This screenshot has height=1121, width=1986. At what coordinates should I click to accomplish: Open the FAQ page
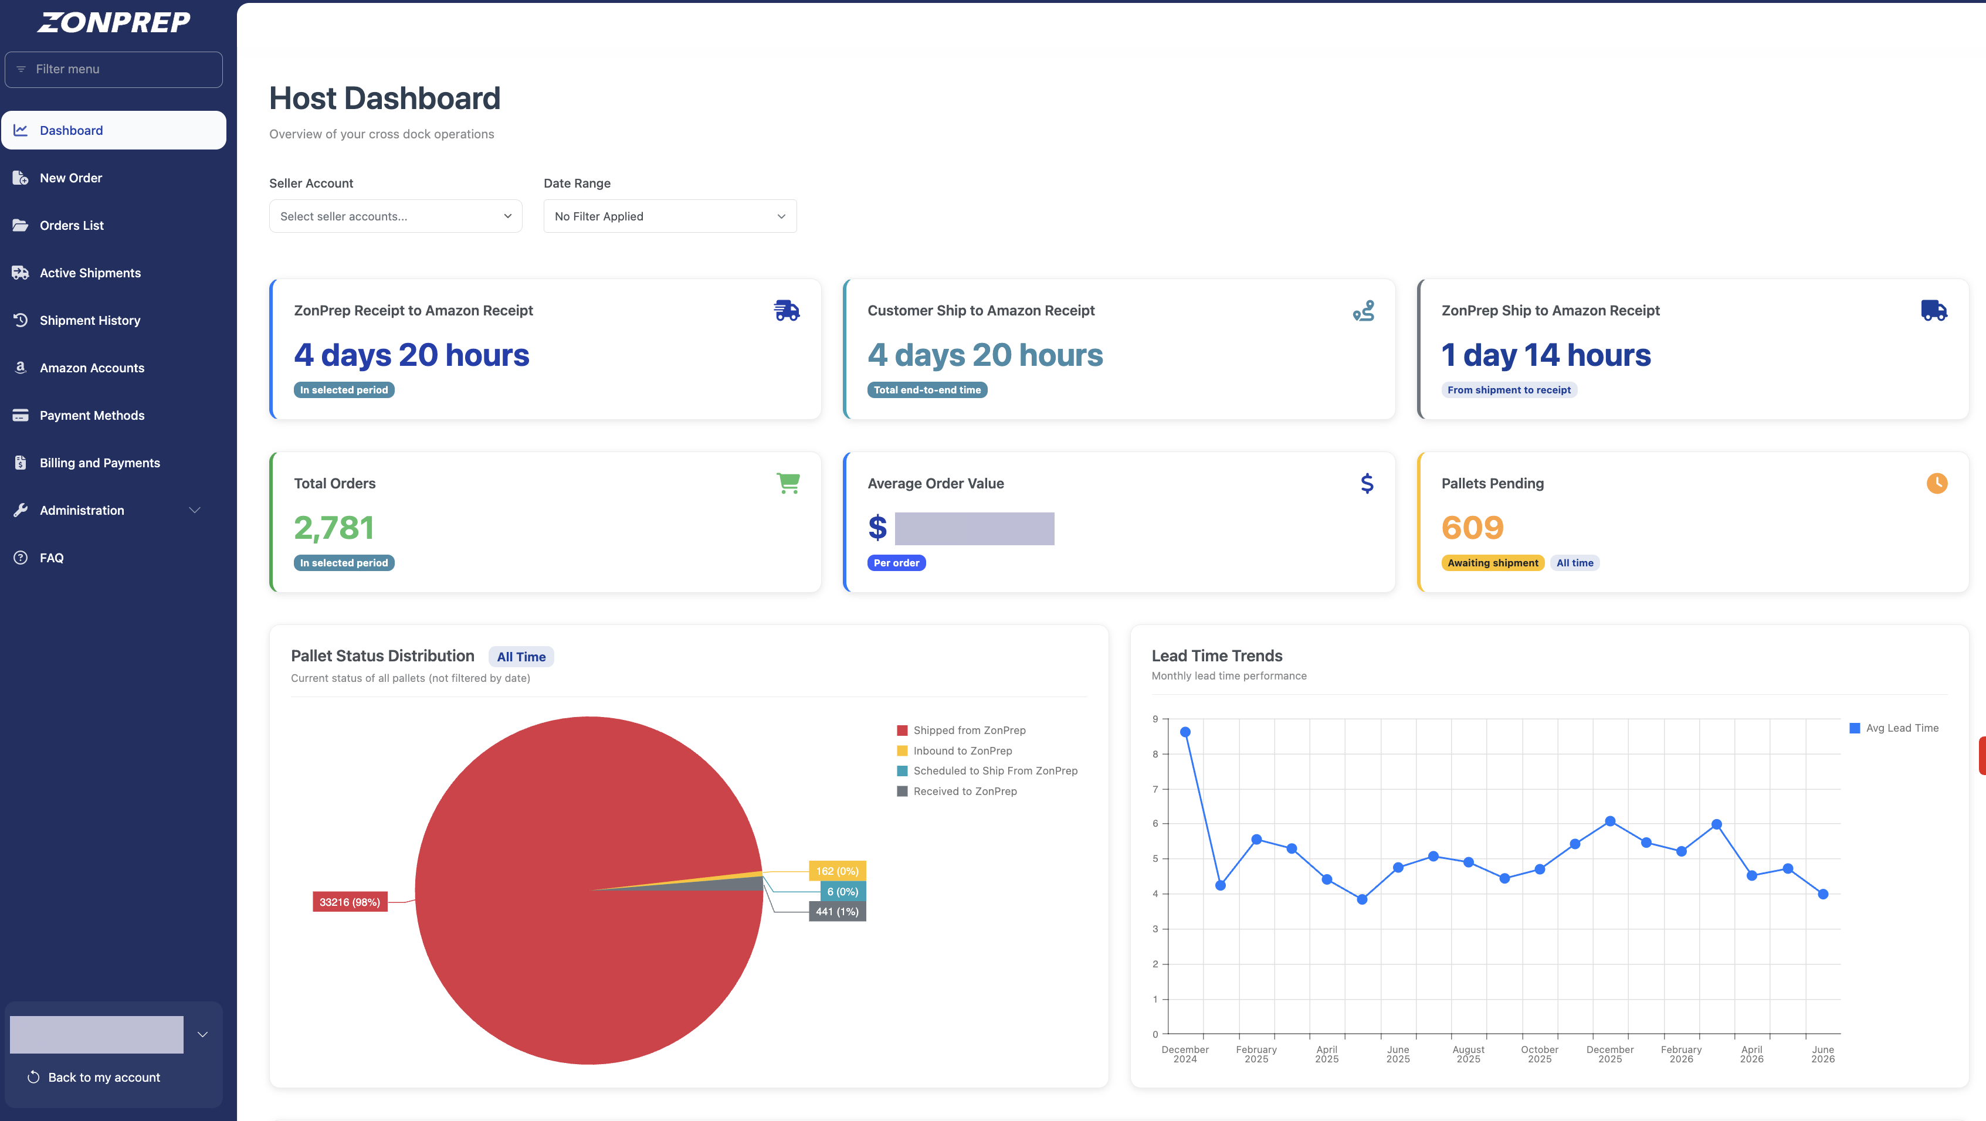click(113, 557)
